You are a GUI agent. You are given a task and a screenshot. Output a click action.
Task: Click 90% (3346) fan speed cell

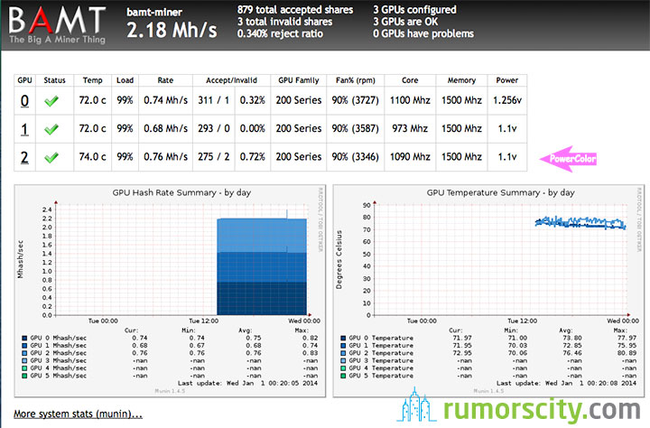pos(356,157)
